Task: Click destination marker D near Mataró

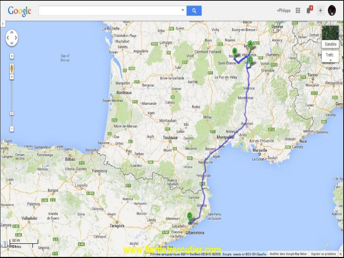Action: (190, 216)
